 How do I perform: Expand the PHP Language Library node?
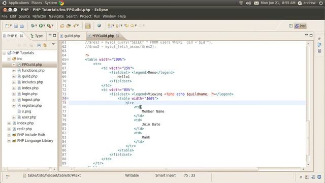9,141
